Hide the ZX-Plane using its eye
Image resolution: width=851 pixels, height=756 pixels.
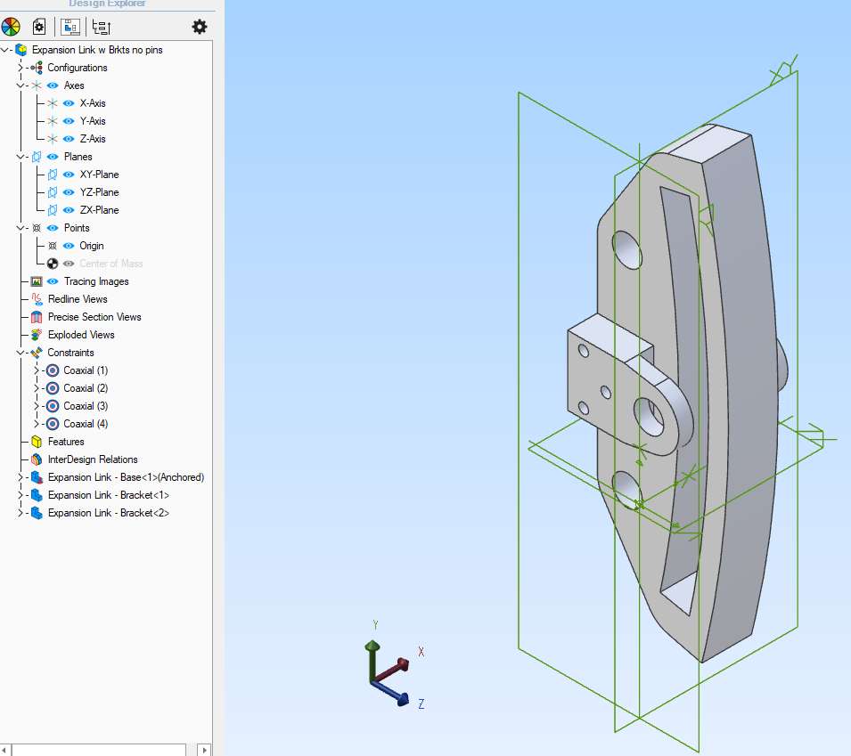69,210
